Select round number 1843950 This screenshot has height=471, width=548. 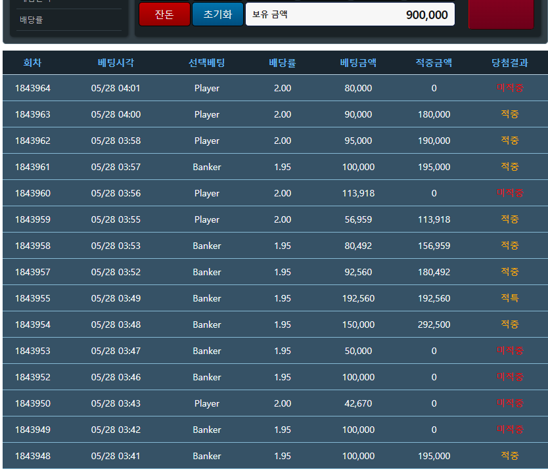pos(32,403)
